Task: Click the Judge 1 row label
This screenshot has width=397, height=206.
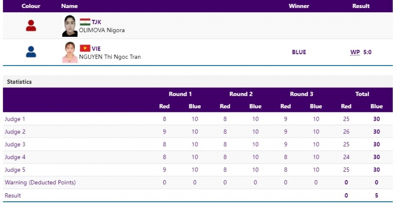Action: [x=15, y=119]
